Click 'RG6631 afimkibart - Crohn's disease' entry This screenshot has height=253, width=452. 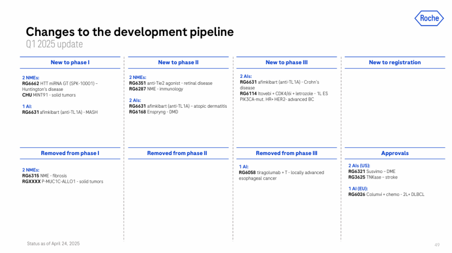click(280, 85)
